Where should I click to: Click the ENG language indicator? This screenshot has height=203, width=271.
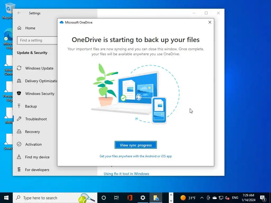tap(235, 198)
